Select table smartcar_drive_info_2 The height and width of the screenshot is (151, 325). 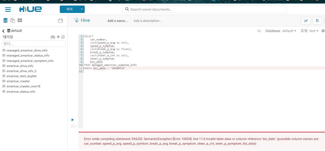22,71
